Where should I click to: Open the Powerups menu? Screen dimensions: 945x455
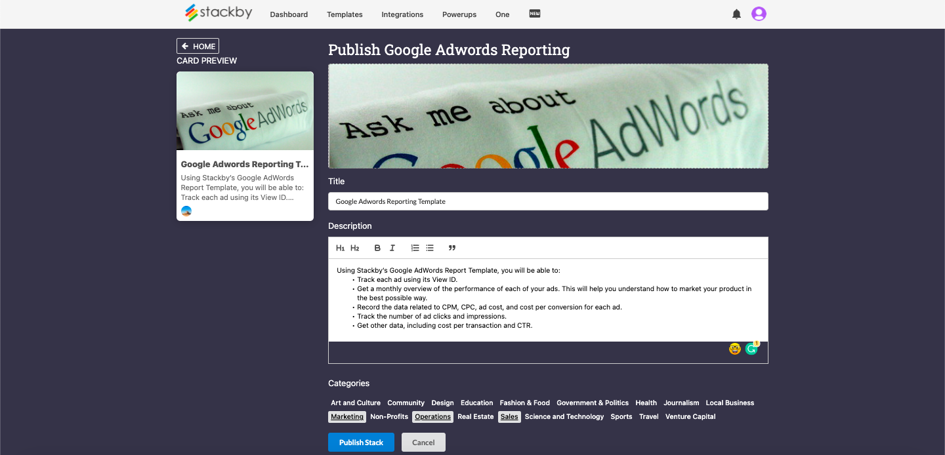459,14
